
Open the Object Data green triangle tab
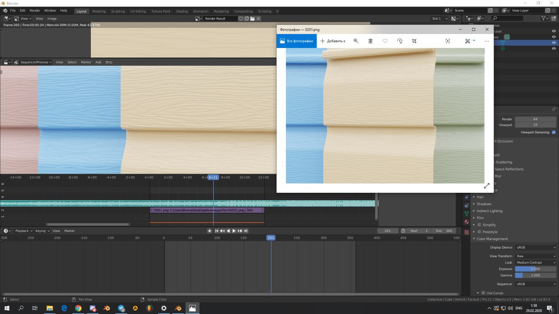point(467,214)
